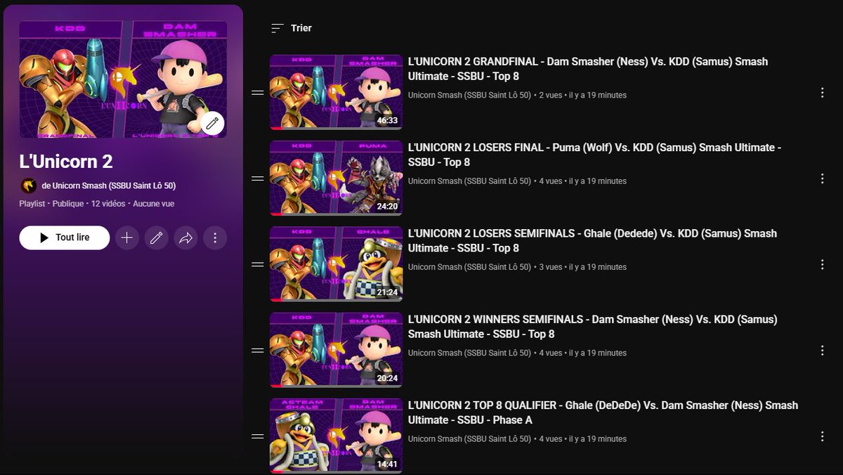Click the pencil icon on playlist cover image
Screen dimensions: 843x475
(213, 124)
